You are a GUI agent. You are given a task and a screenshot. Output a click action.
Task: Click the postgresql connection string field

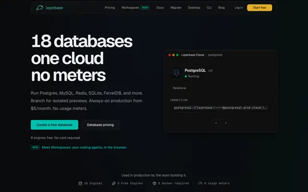[x=220, y=108]
